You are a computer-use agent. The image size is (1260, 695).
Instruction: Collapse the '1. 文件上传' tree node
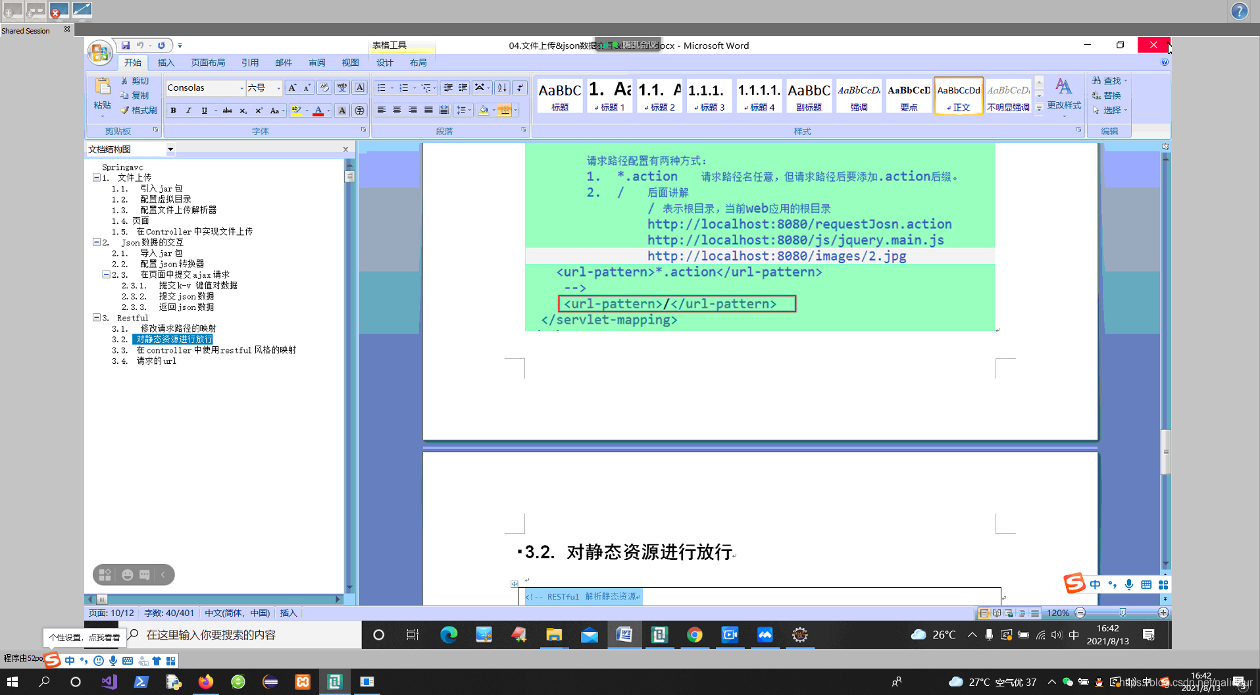96,178
